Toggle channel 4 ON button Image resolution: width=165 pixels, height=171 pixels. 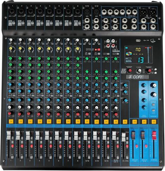[x=40, y=122]
